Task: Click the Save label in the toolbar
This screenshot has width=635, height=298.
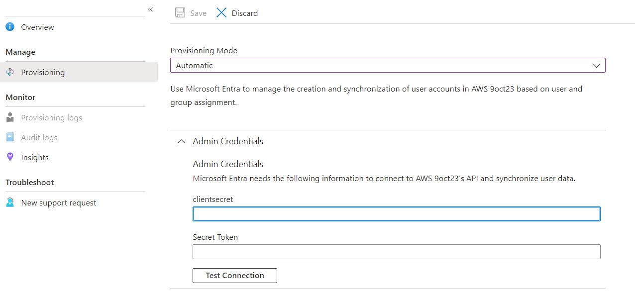Action: (198, 13)
